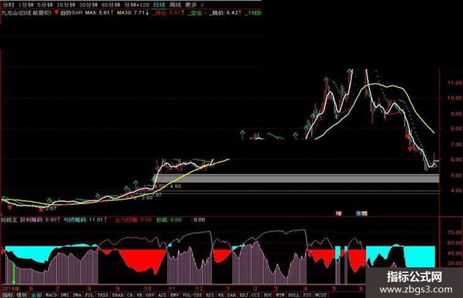Switch to the 分时 intraday view
Screen dimensions: 463x298
coord(8,5)
